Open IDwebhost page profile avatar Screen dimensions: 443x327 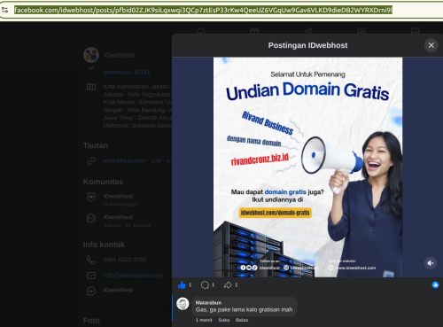click(91, 55)
